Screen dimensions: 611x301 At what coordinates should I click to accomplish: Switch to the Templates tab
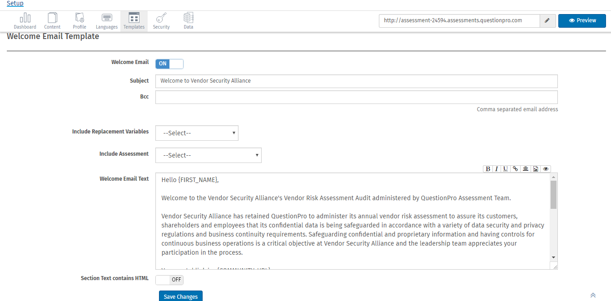[134, 20]
